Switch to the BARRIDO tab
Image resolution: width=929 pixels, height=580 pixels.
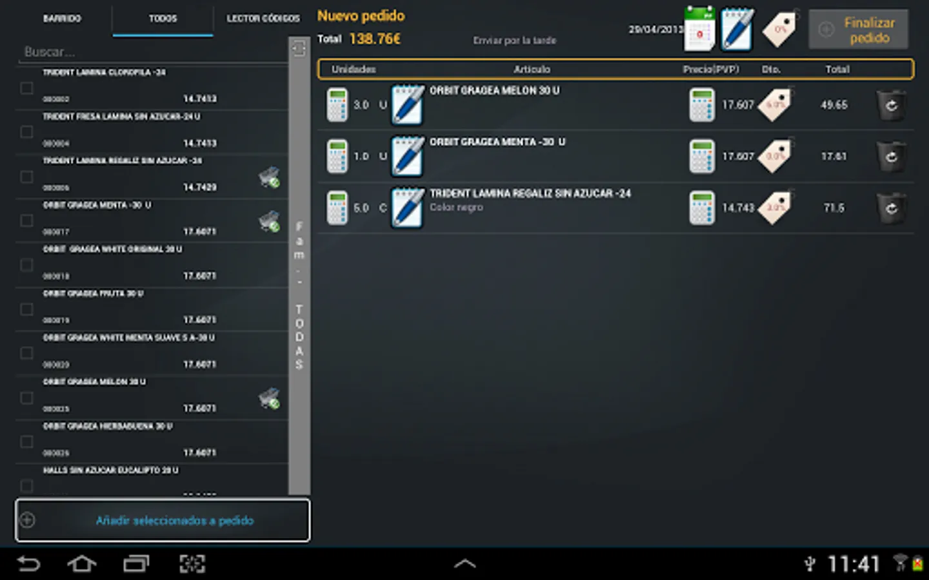click(62, 18)
